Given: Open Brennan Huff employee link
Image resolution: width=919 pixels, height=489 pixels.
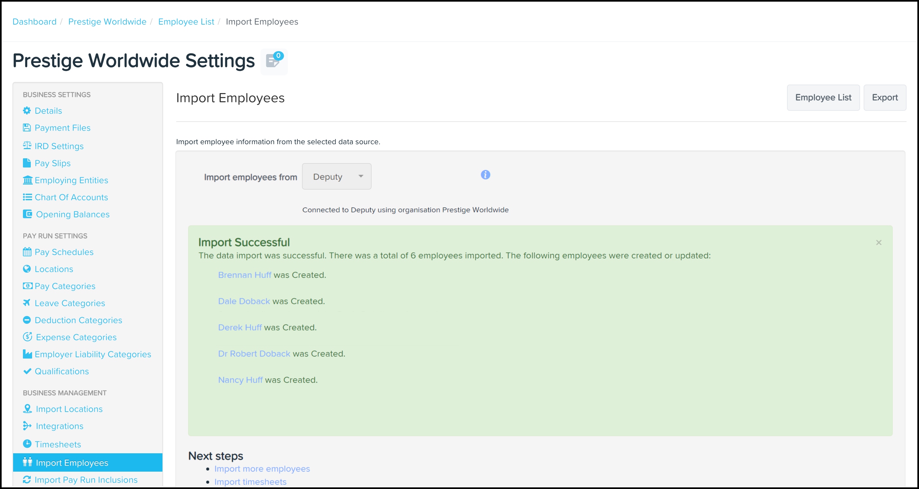Looking at the screenshot, I should point(244,275).
